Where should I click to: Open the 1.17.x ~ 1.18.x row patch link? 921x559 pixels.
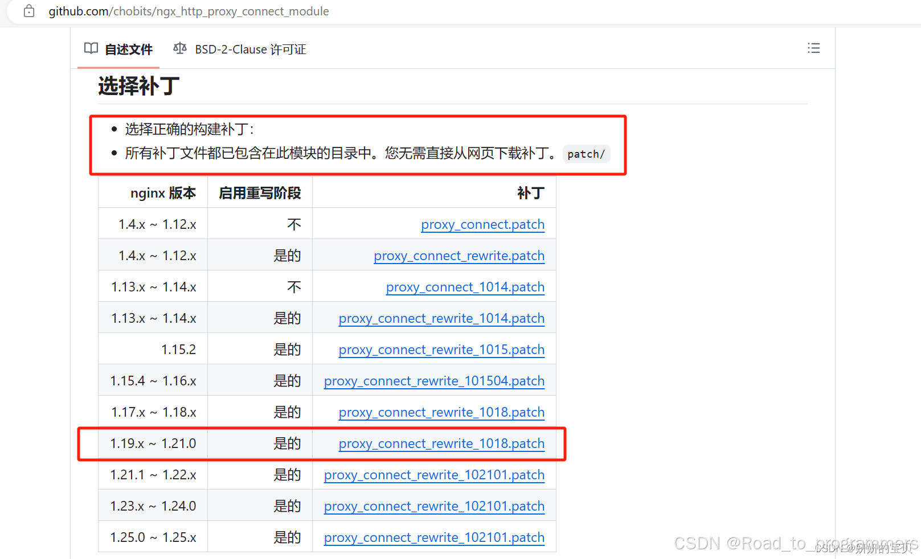click(x=441, y=412)
